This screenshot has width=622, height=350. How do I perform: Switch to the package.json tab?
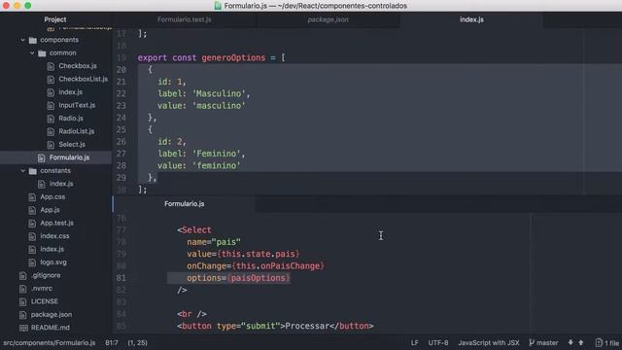point(328,19)
